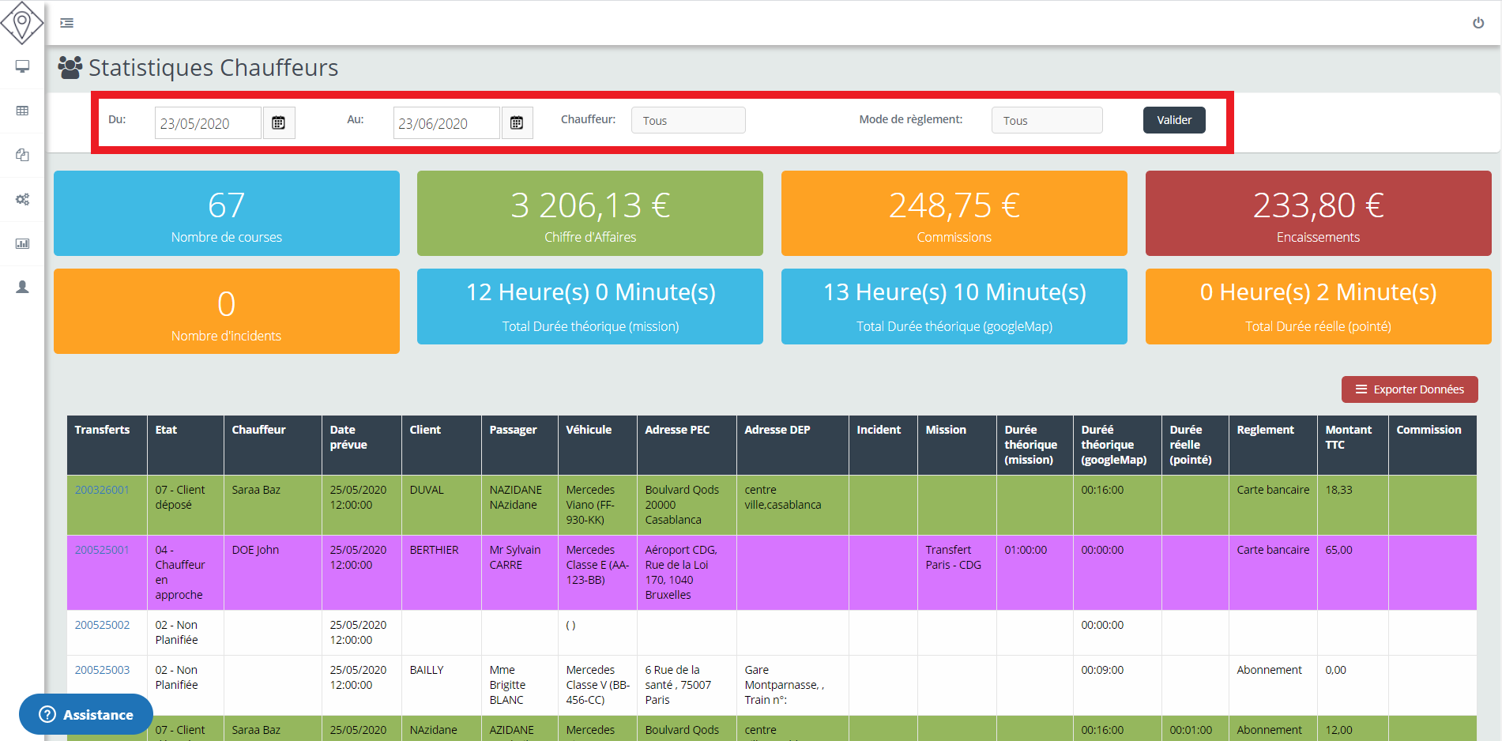Click the Du date input field
This screenshot has width=1502, height=741.
point(207,123)
